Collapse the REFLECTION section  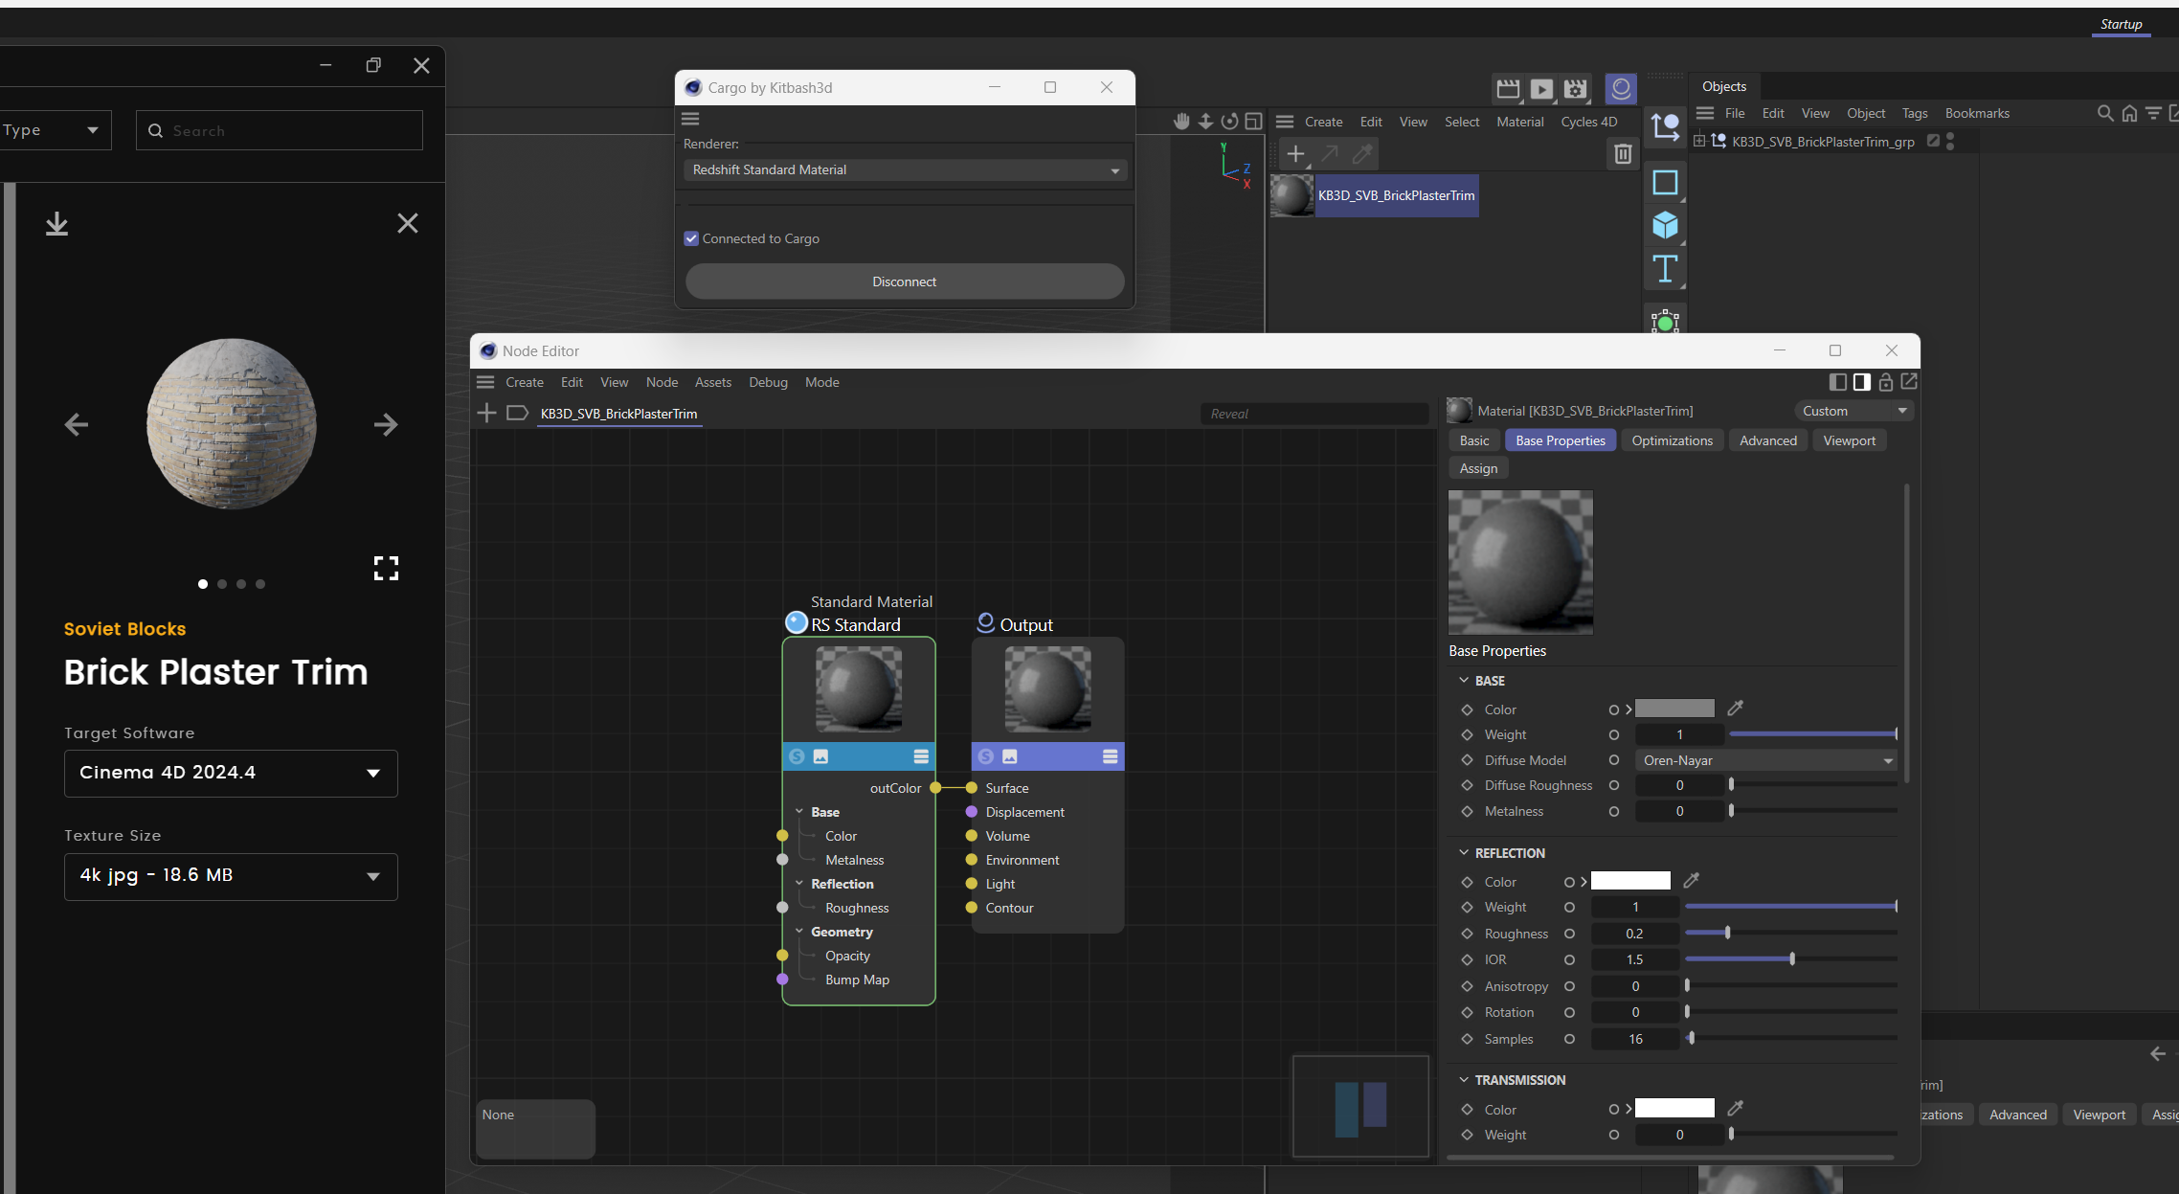(1464, 853)
